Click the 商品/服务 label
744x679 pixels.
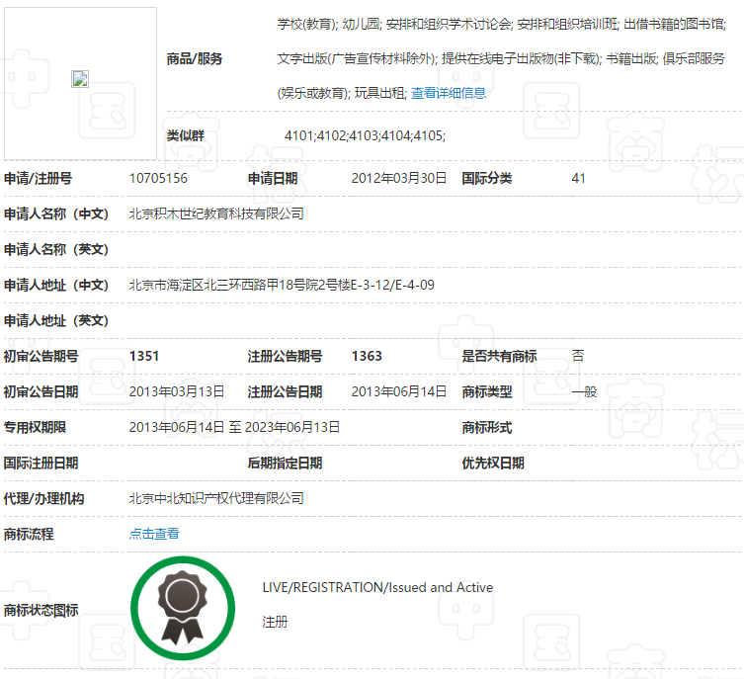coord(195,59)
